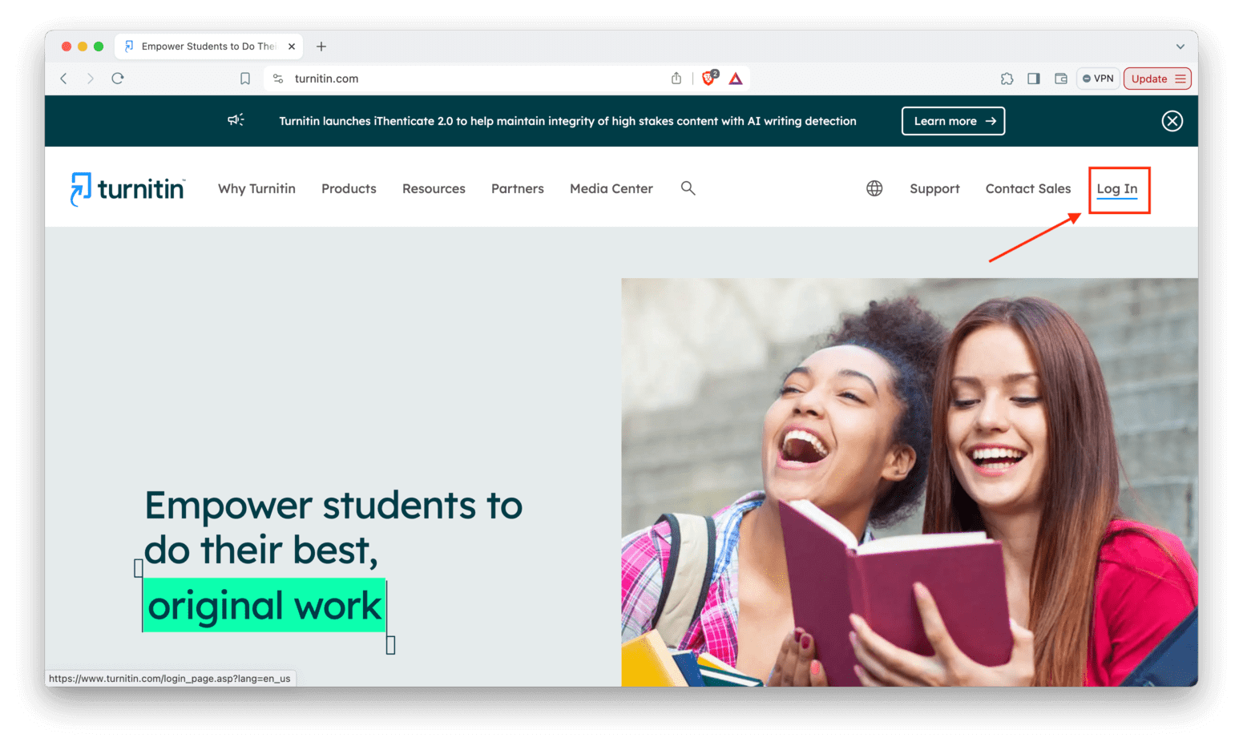Click the globe language selector icon
This screenshot has height=746, width=1243.
click(x=874, y=188)
